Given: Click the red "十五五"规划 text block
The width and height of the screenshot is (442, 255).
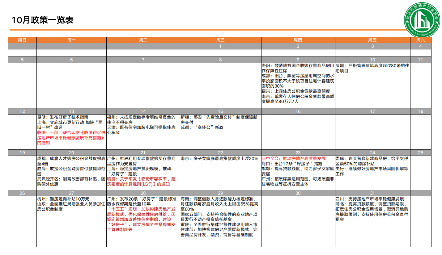Looking at the screenshot, I should [x=142, y=219].
